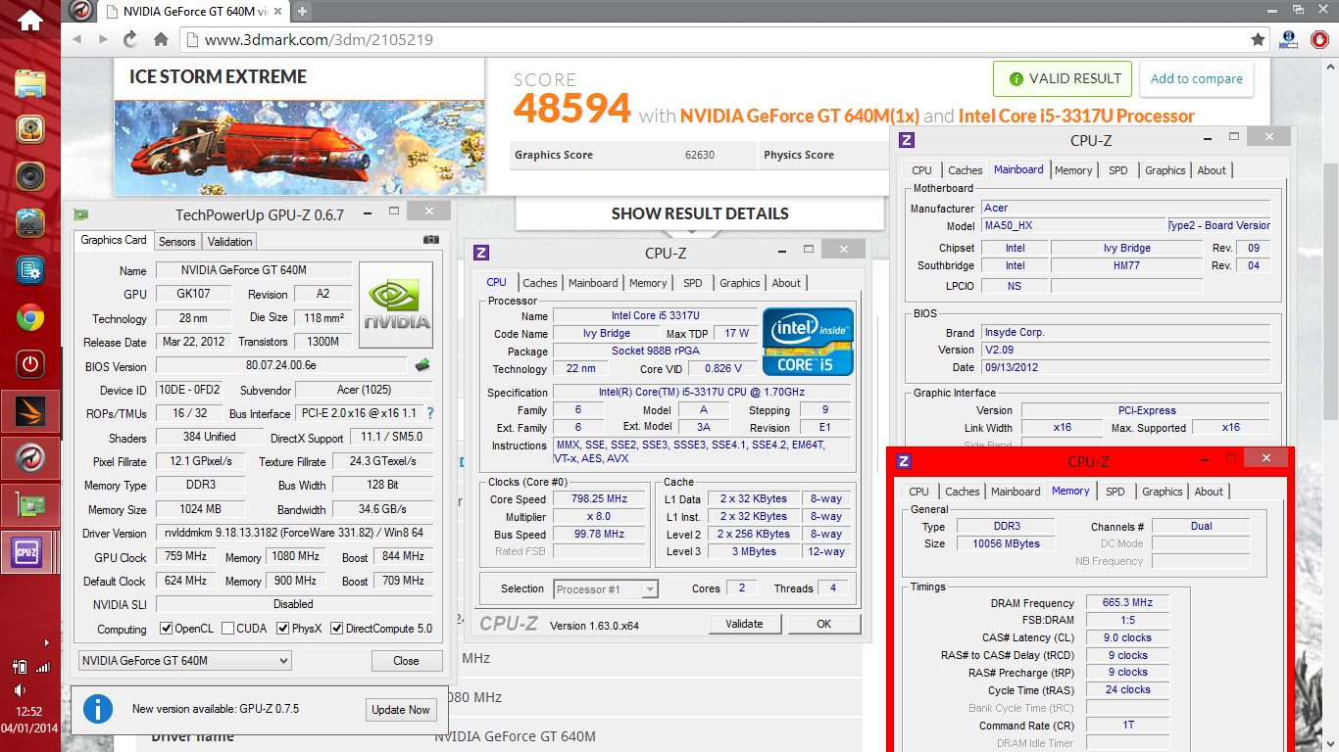Click the VALID RESULT badge

1063,79
